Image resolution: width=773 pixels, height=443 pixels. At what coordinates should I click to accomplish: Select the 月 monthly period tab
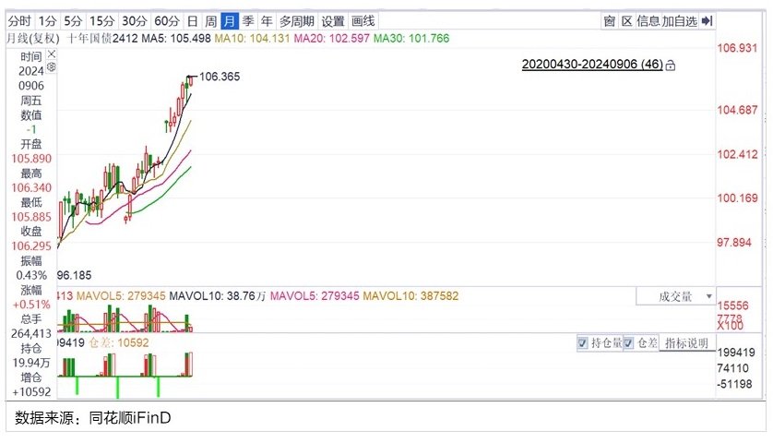pos(229,20)
